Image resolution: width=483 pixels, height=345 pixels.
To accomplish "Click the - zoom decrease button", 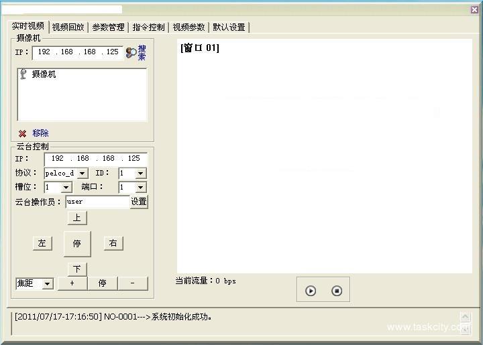I will pyautogui.click(x=133, y=283).
